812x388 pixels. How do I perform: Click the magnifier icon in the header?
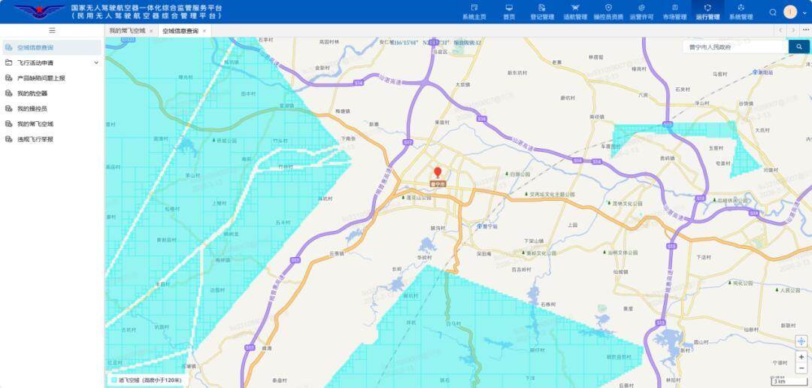click(x=773, y=12)
